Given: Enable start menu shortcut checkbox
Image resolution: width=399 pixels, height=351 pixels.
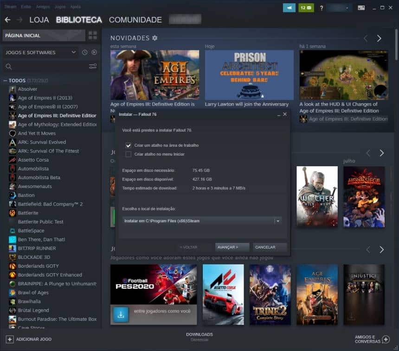Looking at the screenshot, I should point(129,154).
